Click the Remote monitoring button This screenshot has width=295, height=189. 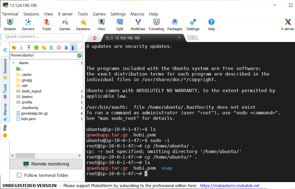click(x=46, y=164)
